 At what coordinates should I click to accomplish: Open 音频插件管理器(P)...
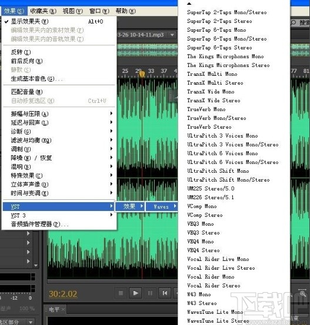tap(59, 224)
